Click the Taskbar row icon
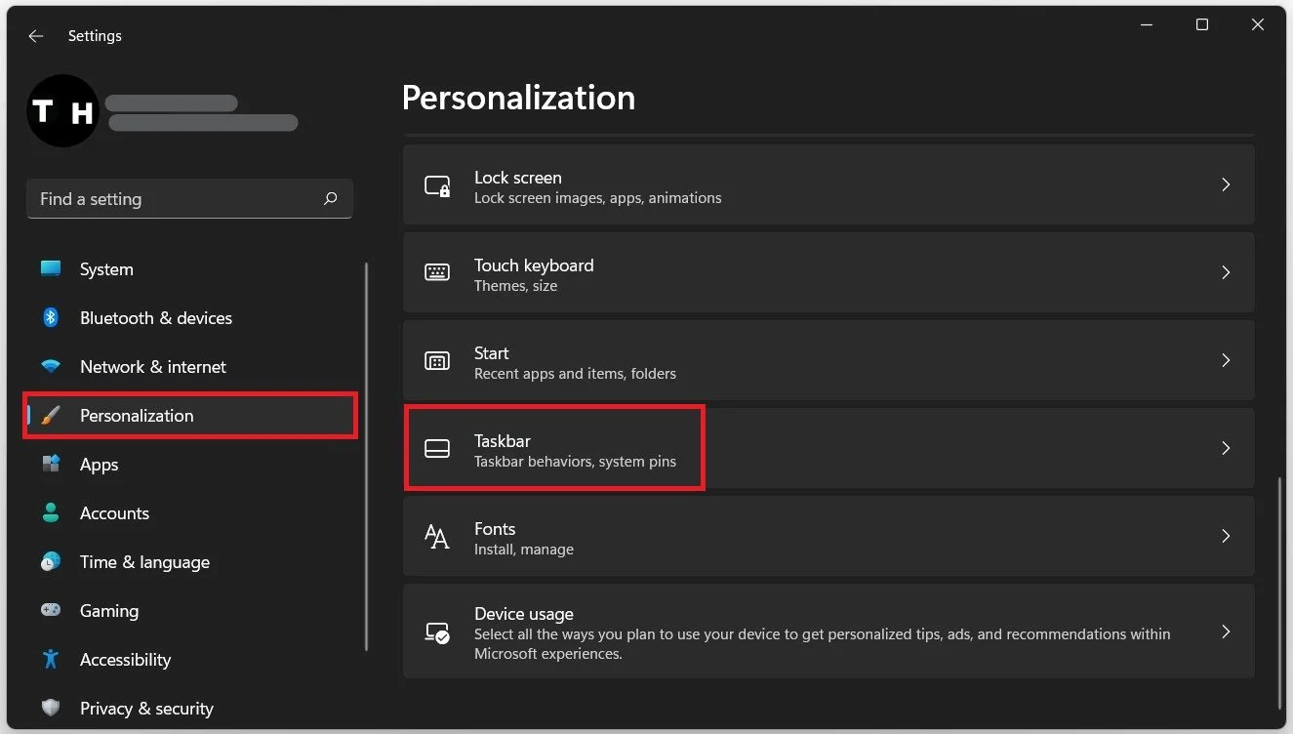Viewport: 1293px width, 734px height. click(x=437, y=449)
